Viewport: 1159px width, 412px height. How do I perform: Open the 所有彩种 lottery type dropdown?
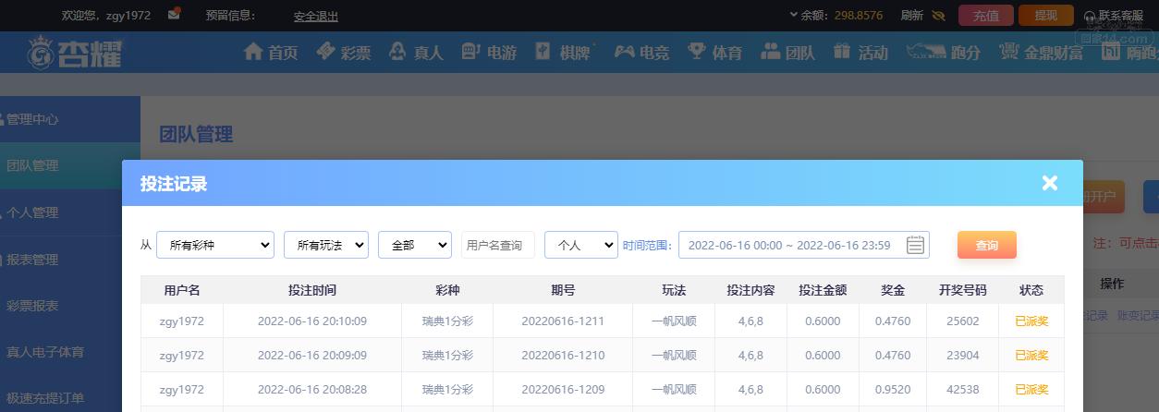pos(215,245)
